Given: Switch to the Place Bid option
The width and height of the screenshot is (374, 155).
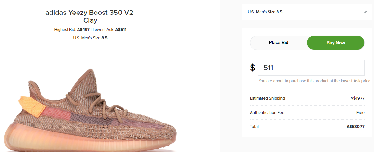Looking at the screenshot, I should point(278,43).
